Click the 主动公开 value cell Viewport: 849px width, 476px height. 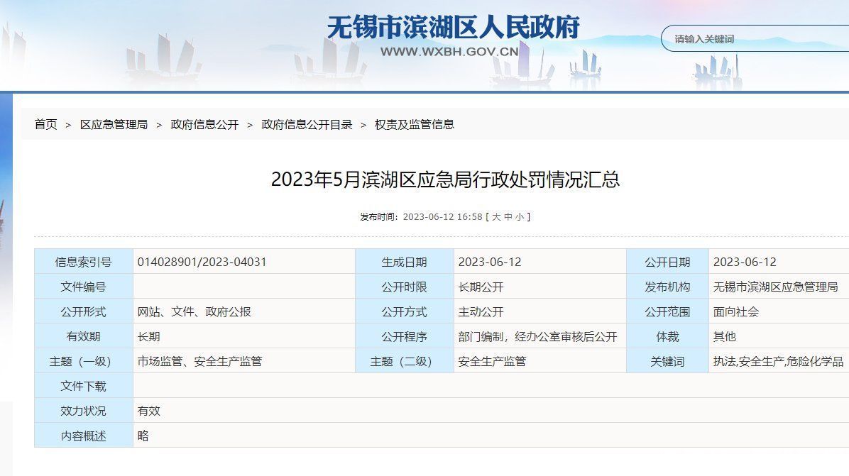(x=539, y=311)
